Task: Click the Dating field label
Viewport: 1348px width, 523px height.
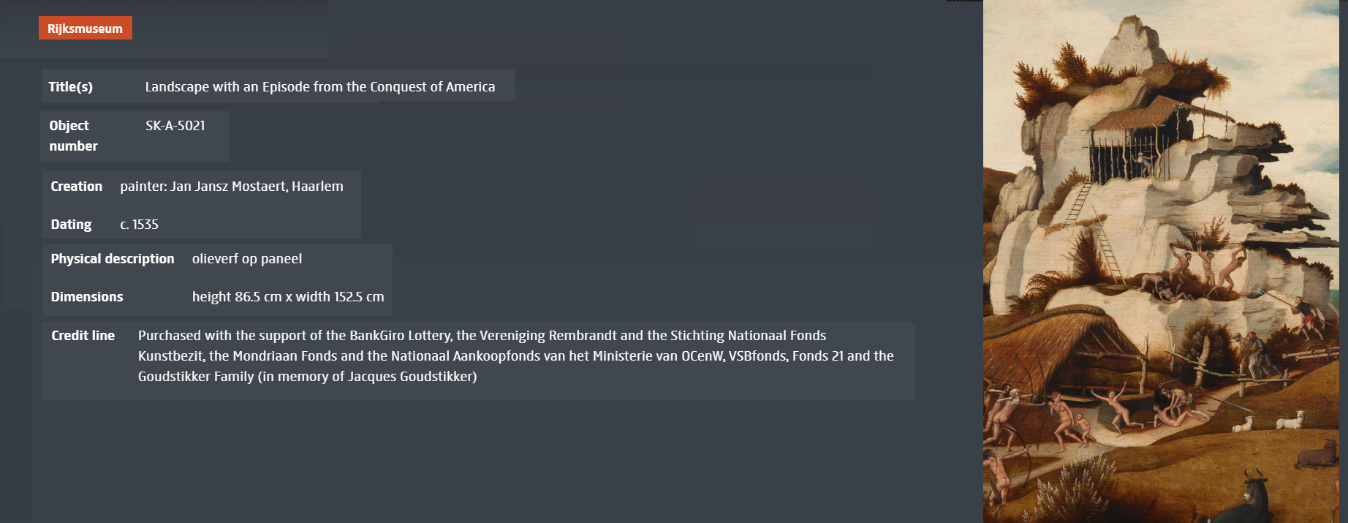Action: tap(71, 225)
